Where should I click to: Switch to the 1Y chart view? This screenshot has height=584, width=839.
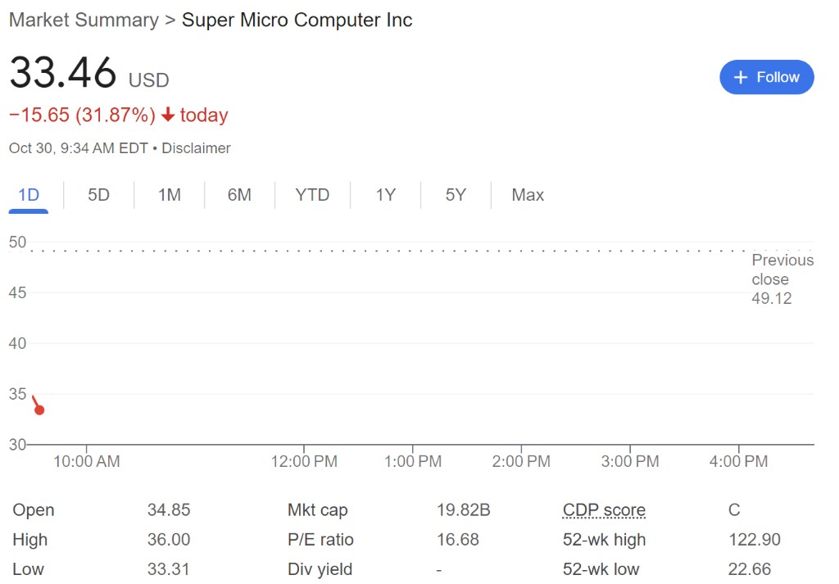(385, 195)
